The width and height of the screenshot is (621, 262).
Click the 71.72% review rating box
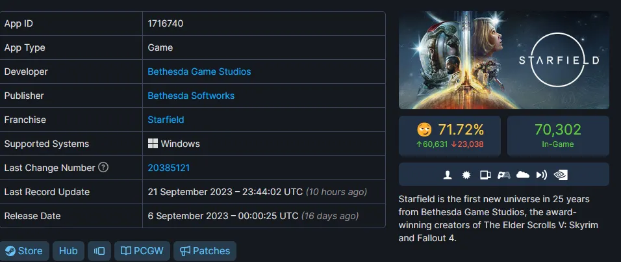[450, 136]
